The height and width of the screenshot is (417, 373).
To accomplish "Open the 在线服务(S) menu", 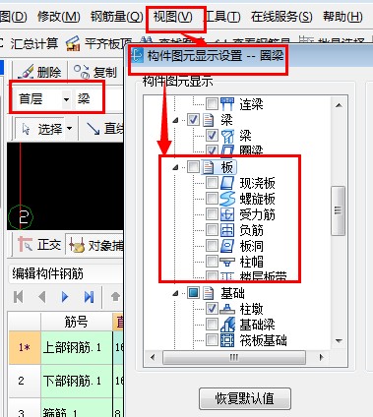I will click(281, 17).
